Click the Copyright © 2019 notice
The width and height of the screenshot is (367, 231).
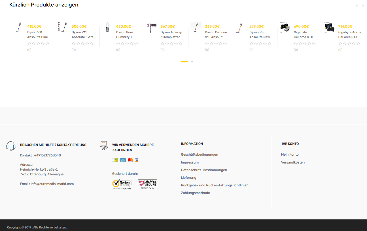[x=37, y=227]
